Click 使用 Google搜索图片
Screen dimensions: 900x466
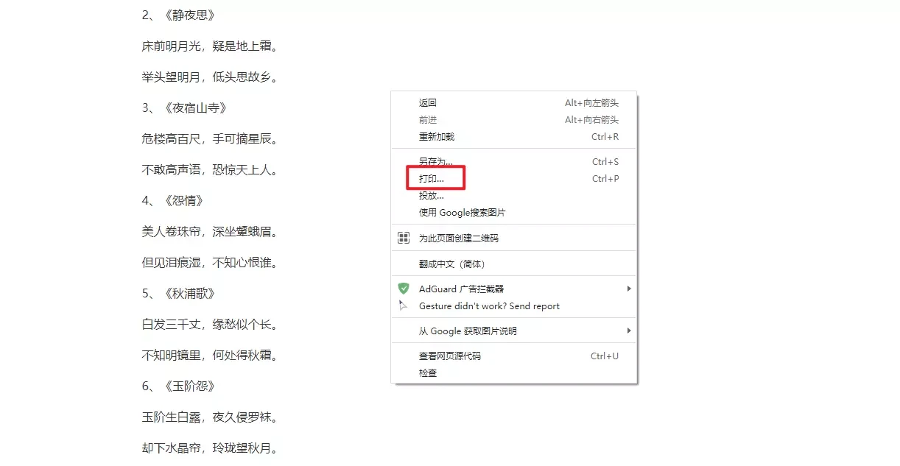click(513, 213)
